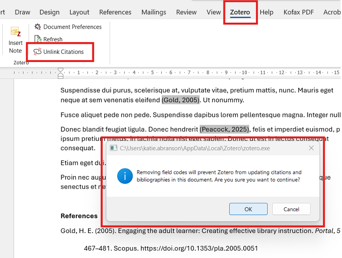Open the Design tab
Image resolution: width=342 pixels, height=258 pixels.
point(49,12)
